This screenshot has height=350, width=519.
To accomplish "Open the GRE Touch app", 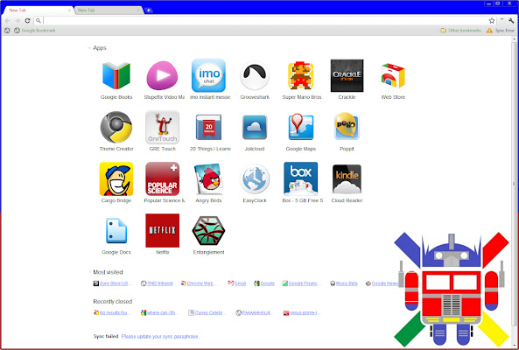I will [x=162, y=127].
